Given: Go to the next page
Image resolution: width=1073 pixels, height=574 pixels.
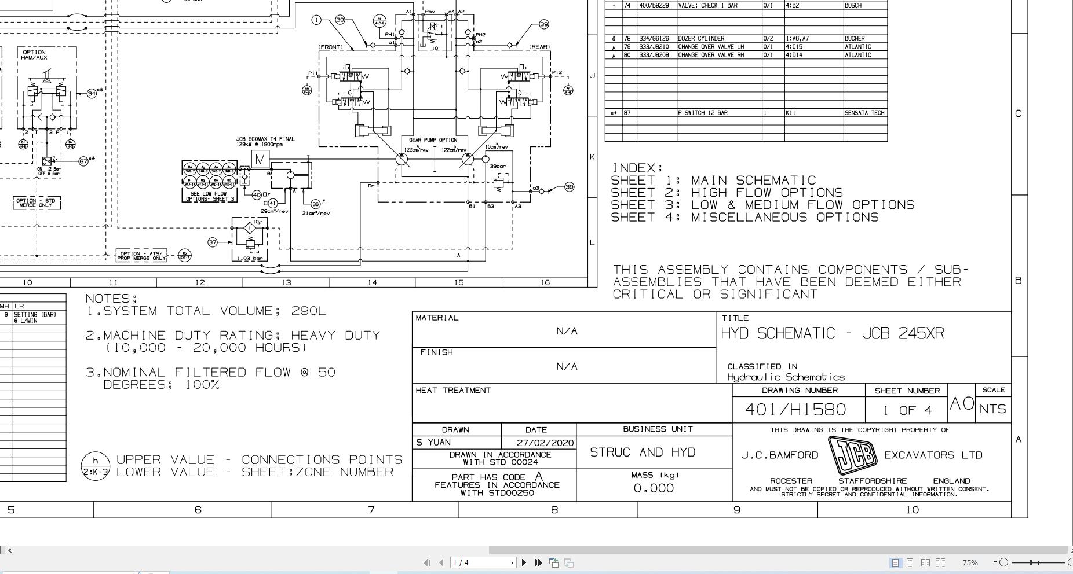Looking at the screenshot, I should (x=524, y=562).
